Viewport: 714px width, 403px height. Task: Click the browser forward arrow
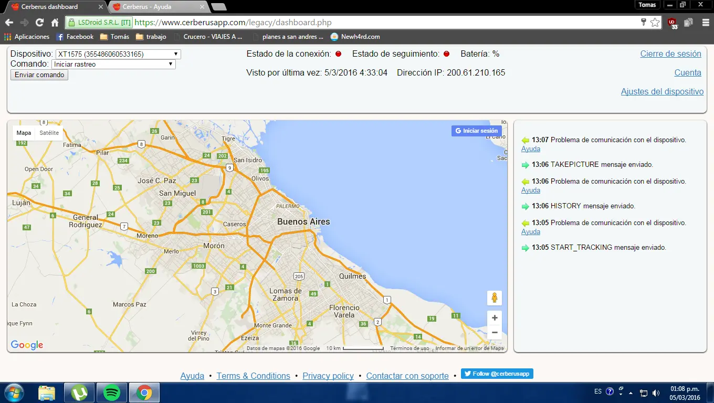point(24,23)
